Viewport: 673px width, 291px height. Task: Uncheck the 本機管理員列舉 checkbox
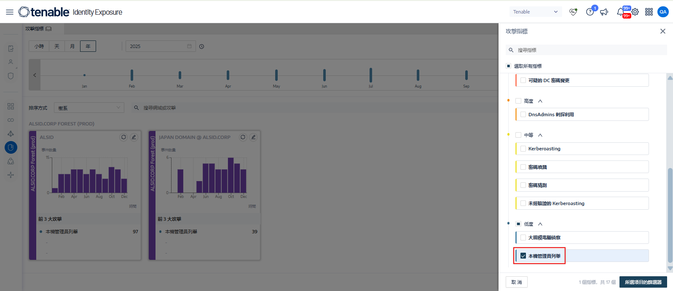click(x=523, y=256)
